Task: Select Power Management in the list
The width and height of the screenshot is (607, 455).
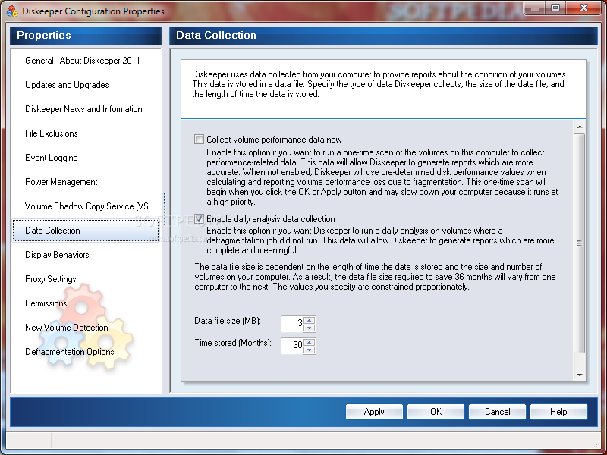Action: tap(61, 182)
